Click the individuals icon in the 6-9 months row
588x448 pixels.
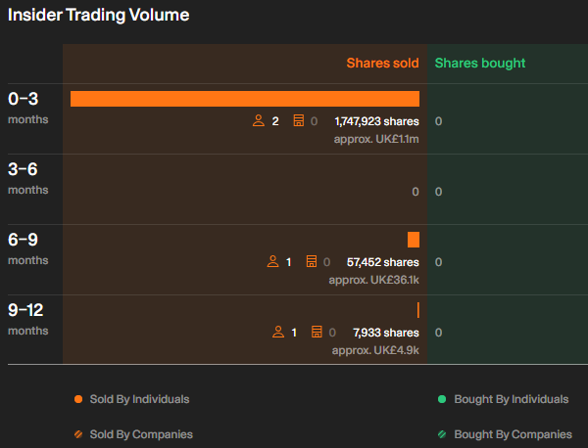pos(272,261)
